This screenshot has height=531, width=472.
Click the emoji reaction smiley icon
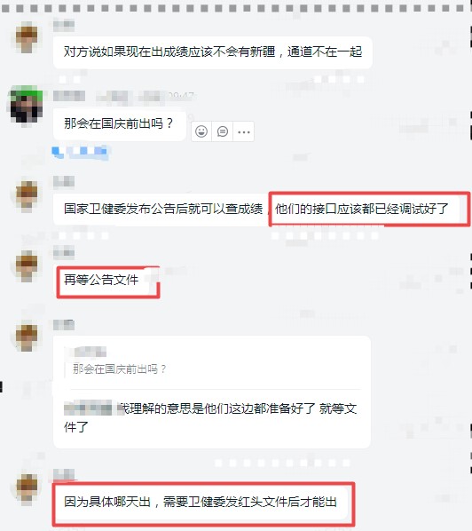(x=201, y=131)
